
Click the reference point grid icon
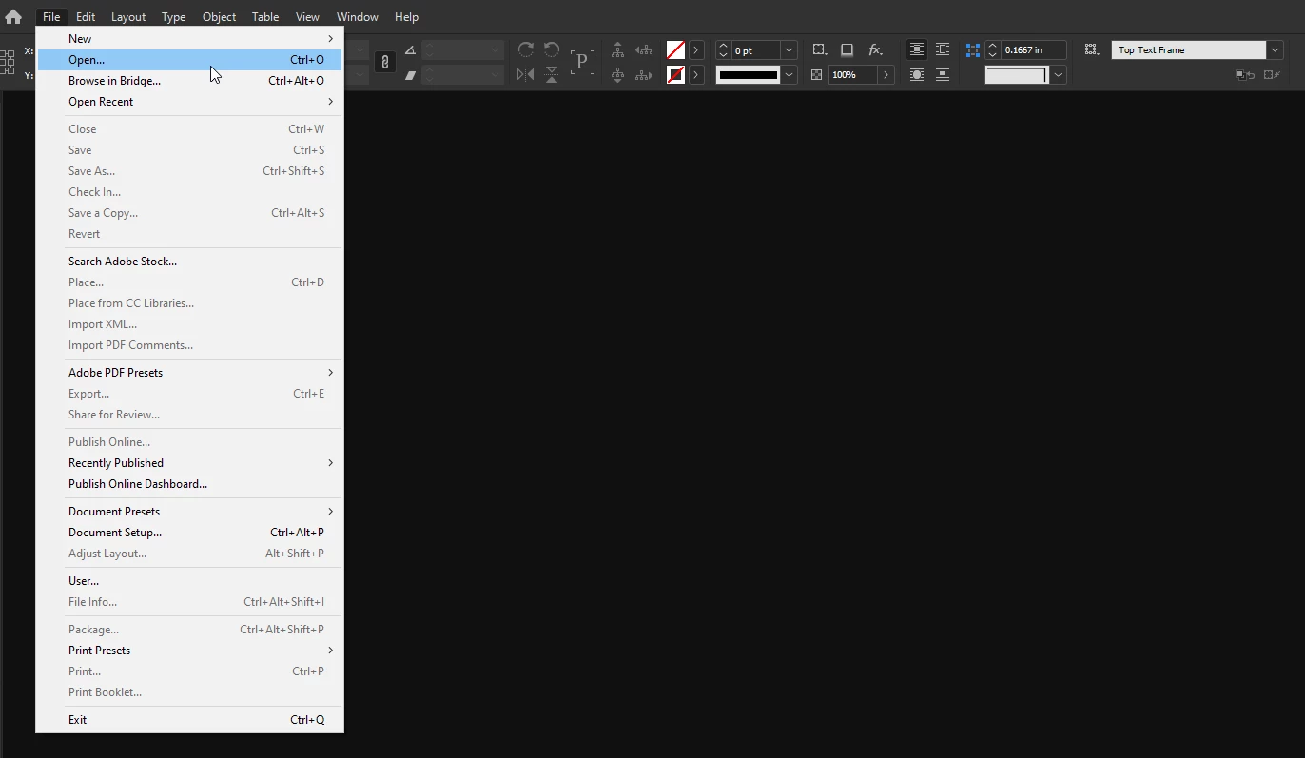[x=8, y=63]
